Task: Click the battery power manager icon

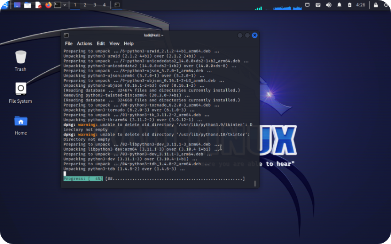Action: coord(350,5)
